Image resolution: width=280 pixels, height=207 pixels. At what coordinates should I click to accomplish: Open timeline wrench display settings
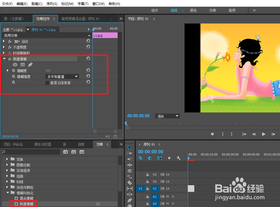coord(179,158)
